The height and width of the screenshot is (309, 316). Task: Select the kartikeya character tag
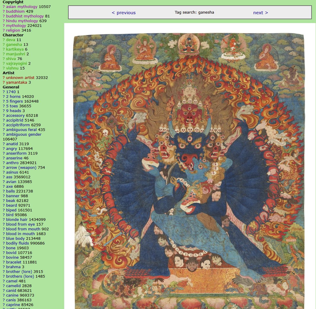(15, 49)
